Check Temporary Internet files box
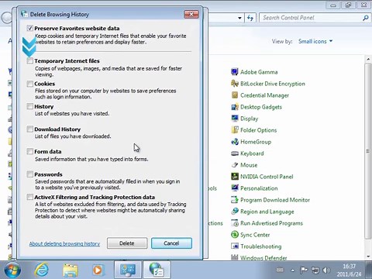This screenshot has height=279, width=372. pos(30,61)
